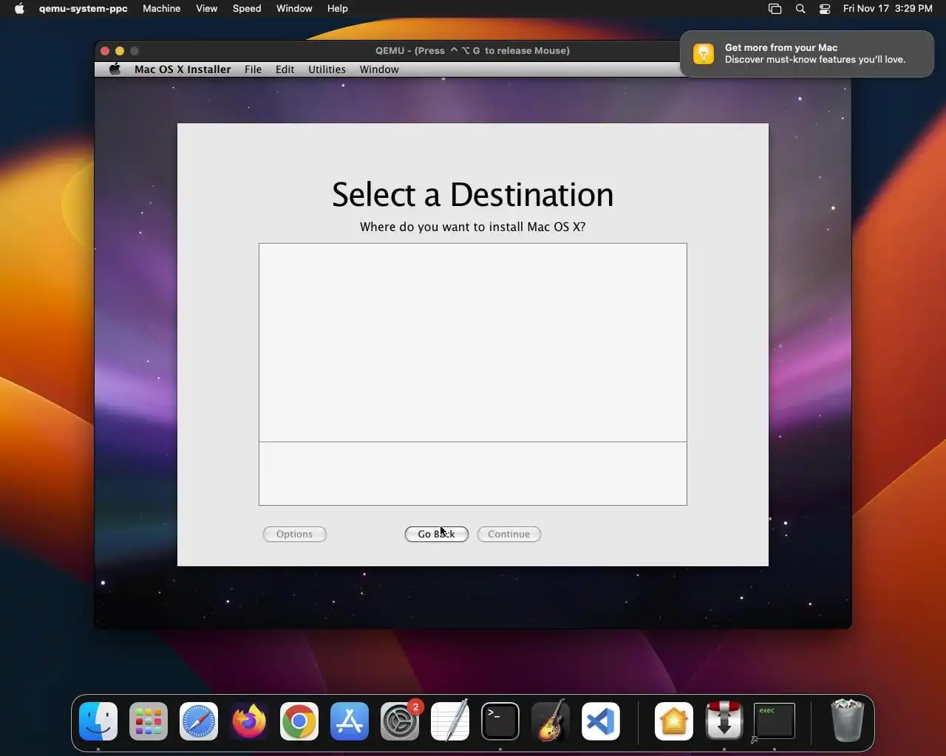Viewport: 946px width, 756px height.
Task: Open the App Store dock icon
Action: coord(350,721)
